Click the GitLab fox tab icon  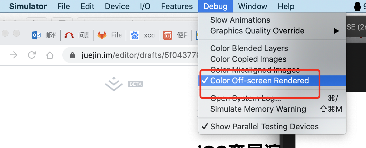coord(102,35)
